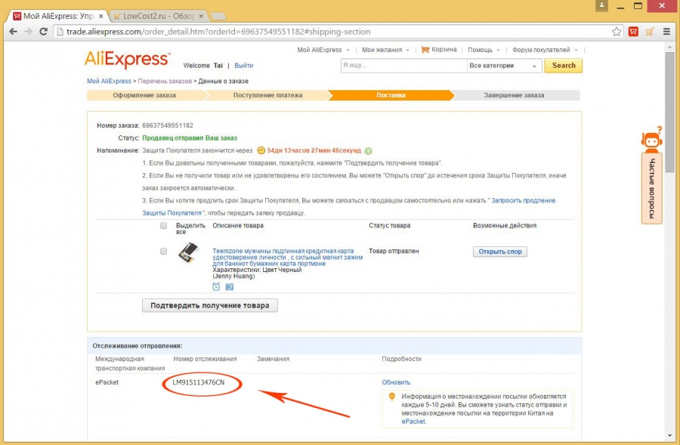The width and height of the screenshot is (680, 445).
Task: Open the robot FAQ assistant widget
Action: (651, 139)
